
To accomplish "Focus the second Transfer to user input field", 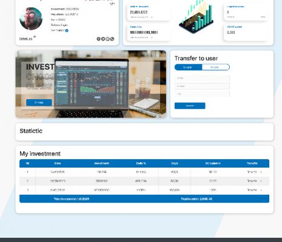I will (x=202, y=86).
